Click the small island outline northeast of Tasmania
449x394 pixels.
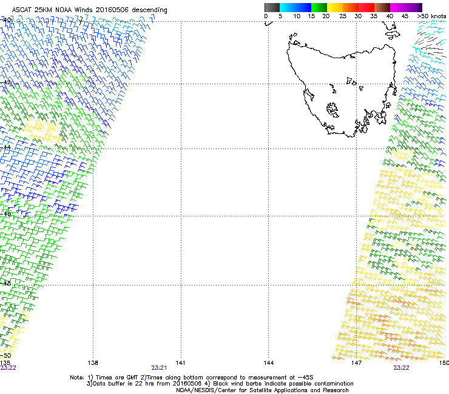[x=393, y=35]
